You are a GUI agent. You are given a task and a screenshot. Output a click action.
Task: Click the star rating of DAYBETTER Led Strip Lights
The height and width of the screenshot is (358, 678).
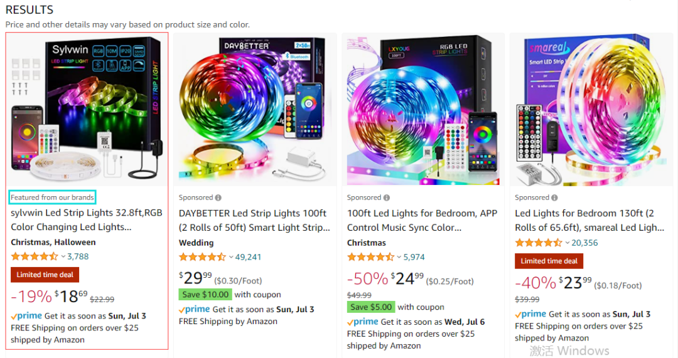point(202,257)
